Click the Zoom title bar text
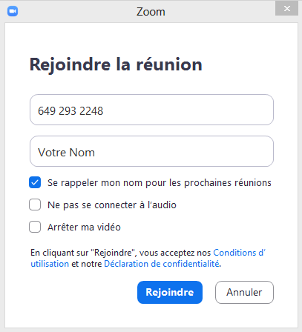This screenshot has height=332, width=302. point(151,12)
